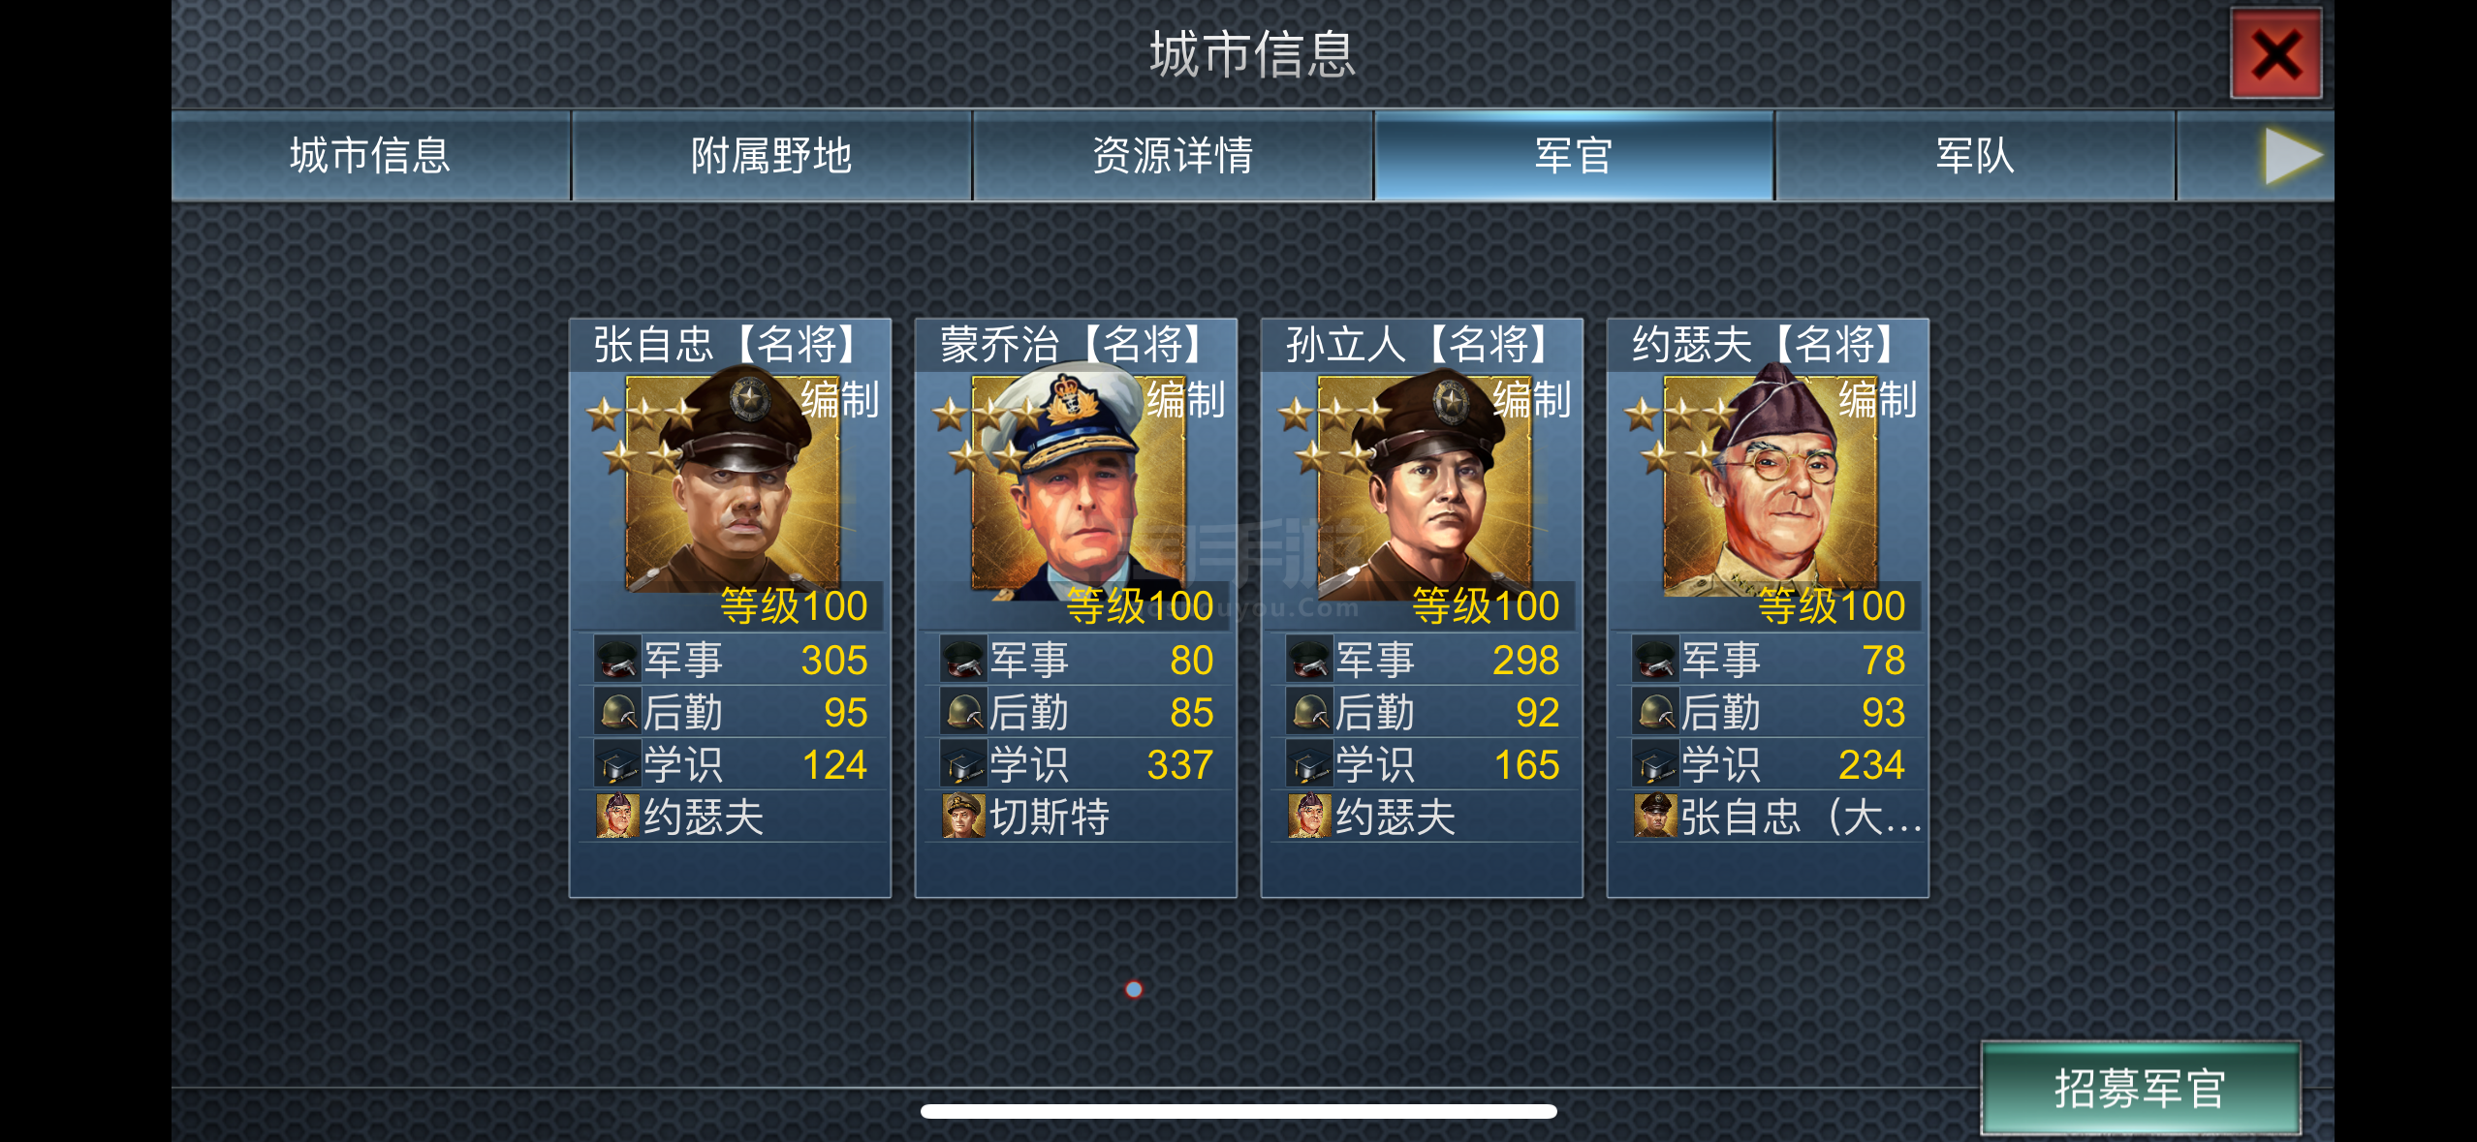Click the page indicator dot
The width and height of the screenshot is (2477, 1142).
[x=1134, y=989]
